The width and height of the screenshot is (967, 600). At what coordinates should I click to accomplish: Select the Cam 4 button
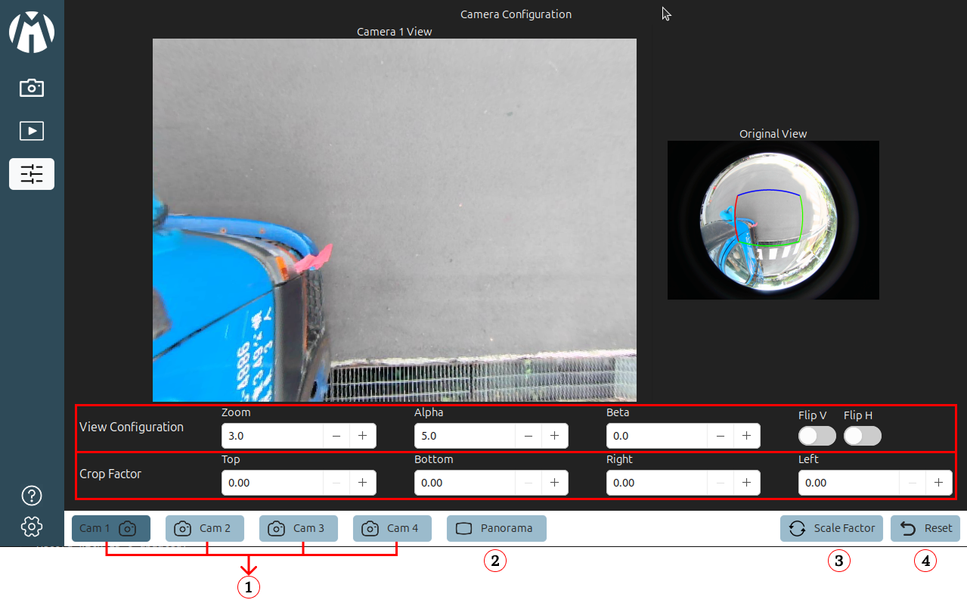coord(392,528)
